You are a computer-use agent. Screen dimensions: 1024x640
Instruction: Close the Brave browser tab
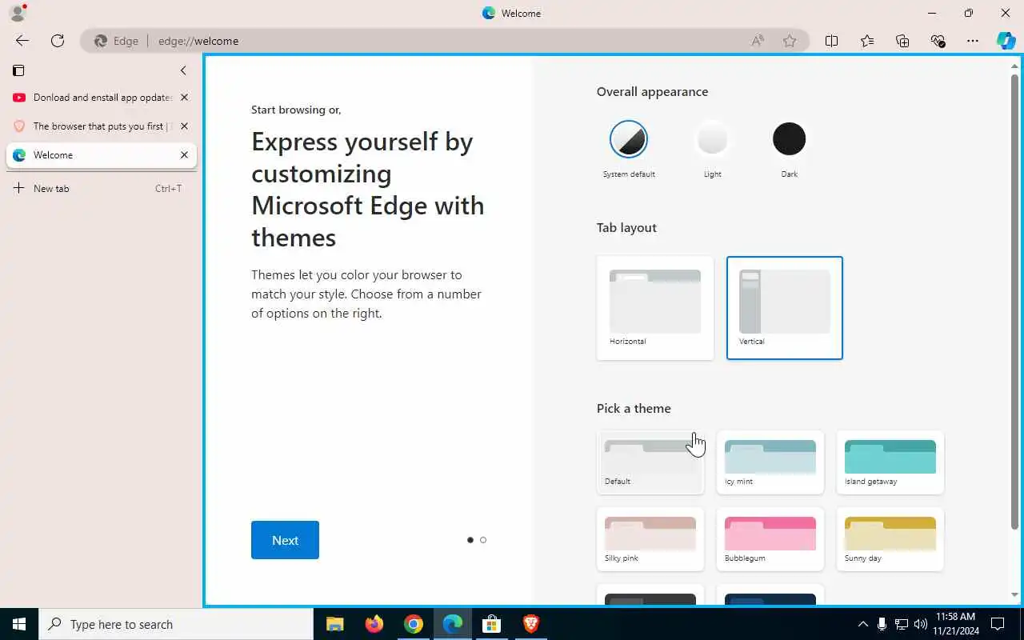coord(184,126)
